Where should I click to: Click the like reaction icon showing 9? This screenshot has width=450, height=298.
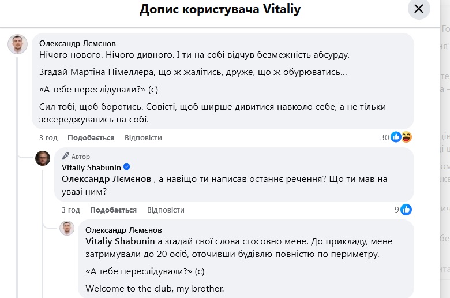(406, 210)
